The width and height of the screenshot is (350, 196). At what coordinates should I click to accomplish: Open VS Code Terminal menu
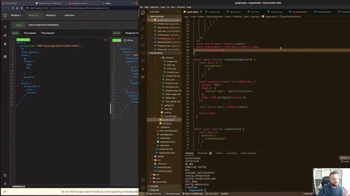(x=181, y=7)
